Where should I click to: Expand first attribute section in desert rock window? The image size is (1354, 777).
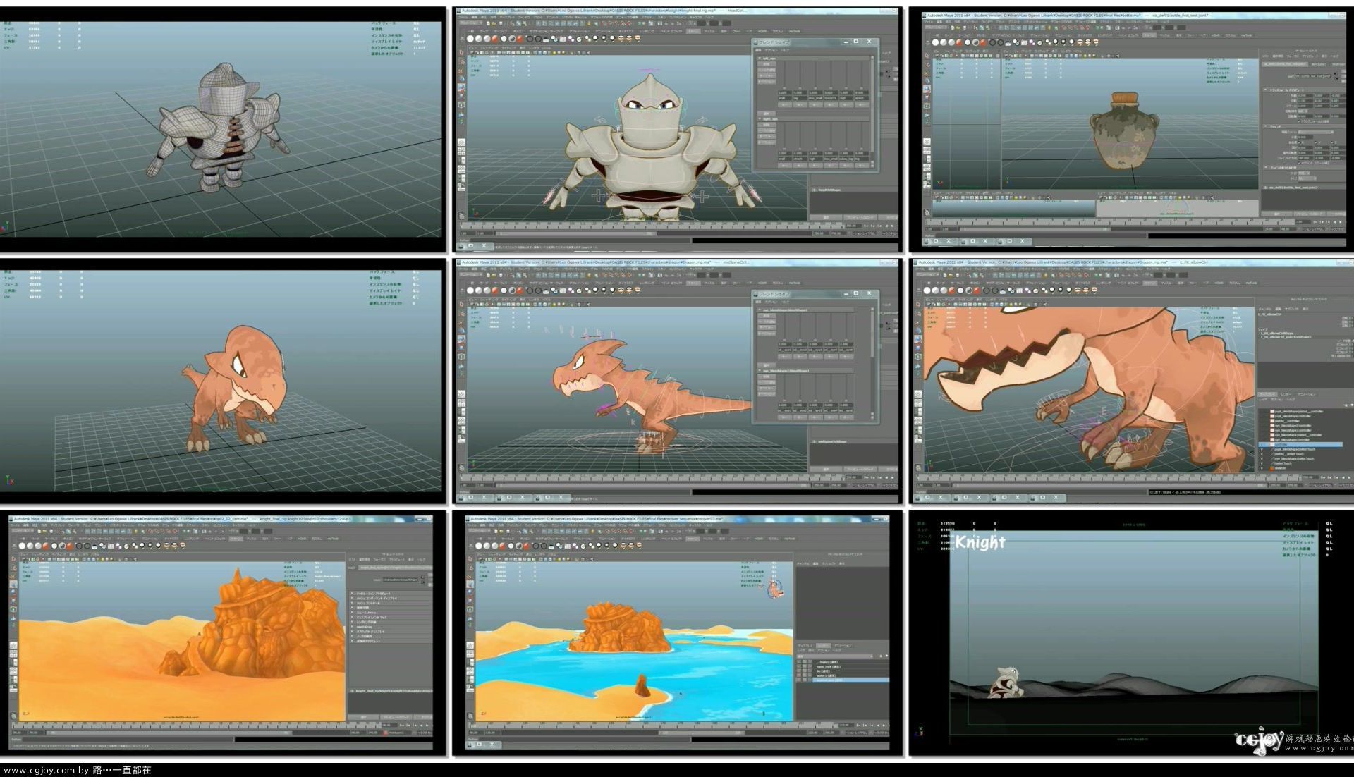(352, 594)
